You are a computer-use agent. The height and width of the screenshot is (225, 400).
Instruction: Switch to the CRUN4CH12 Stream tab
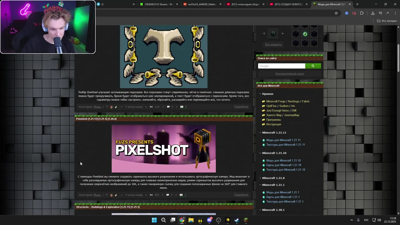(159, 4)
